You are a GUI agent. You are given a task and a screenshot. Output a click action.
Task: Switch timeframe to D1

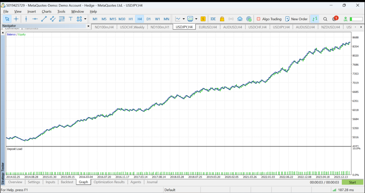point(149,19)
